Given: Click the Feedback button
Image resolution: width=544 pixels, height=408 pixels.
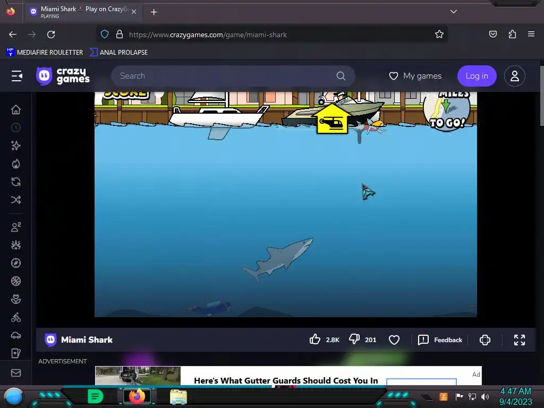Looking at the screenshot, I should coord(440,339).
